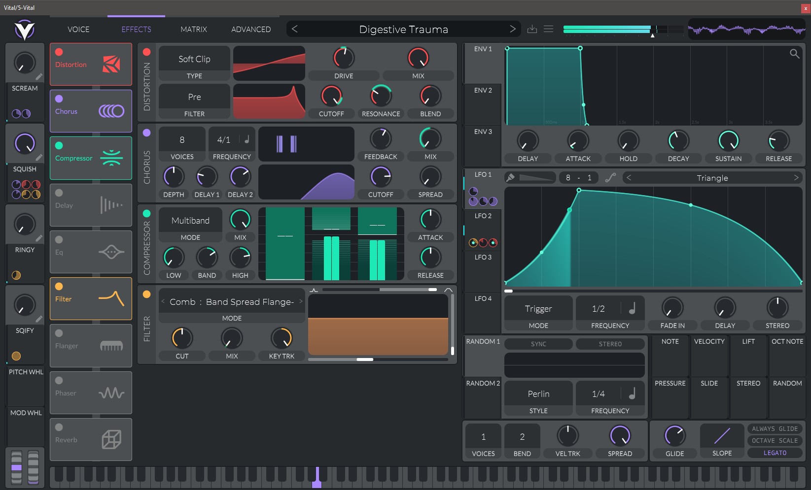Go to next filter mode arrow
Screen dimensions: 811x490
click(x=301, y=301)
